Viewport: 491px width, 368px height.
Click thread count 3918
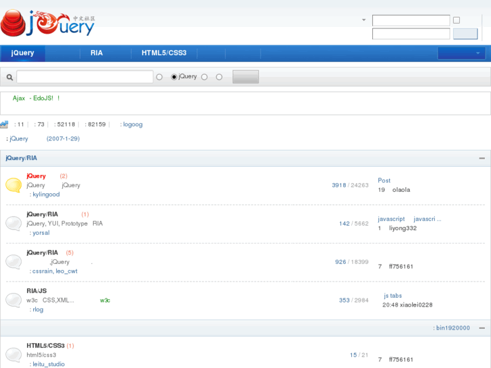pos(339,185)
